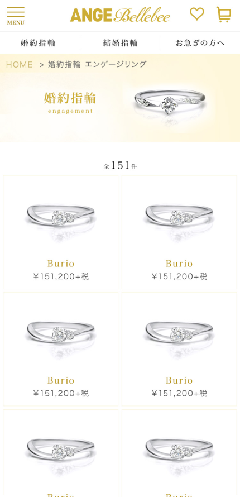Go to HOME breadcrumb link
The image size is (240, 497).
(x=20, y=65)
